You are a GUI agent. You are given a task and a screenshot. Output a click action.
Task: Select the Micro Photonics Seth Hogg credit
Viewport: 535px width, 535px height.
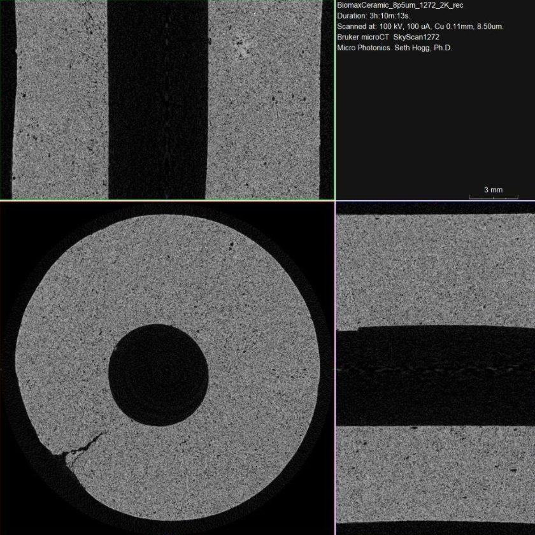coord(394,48)
